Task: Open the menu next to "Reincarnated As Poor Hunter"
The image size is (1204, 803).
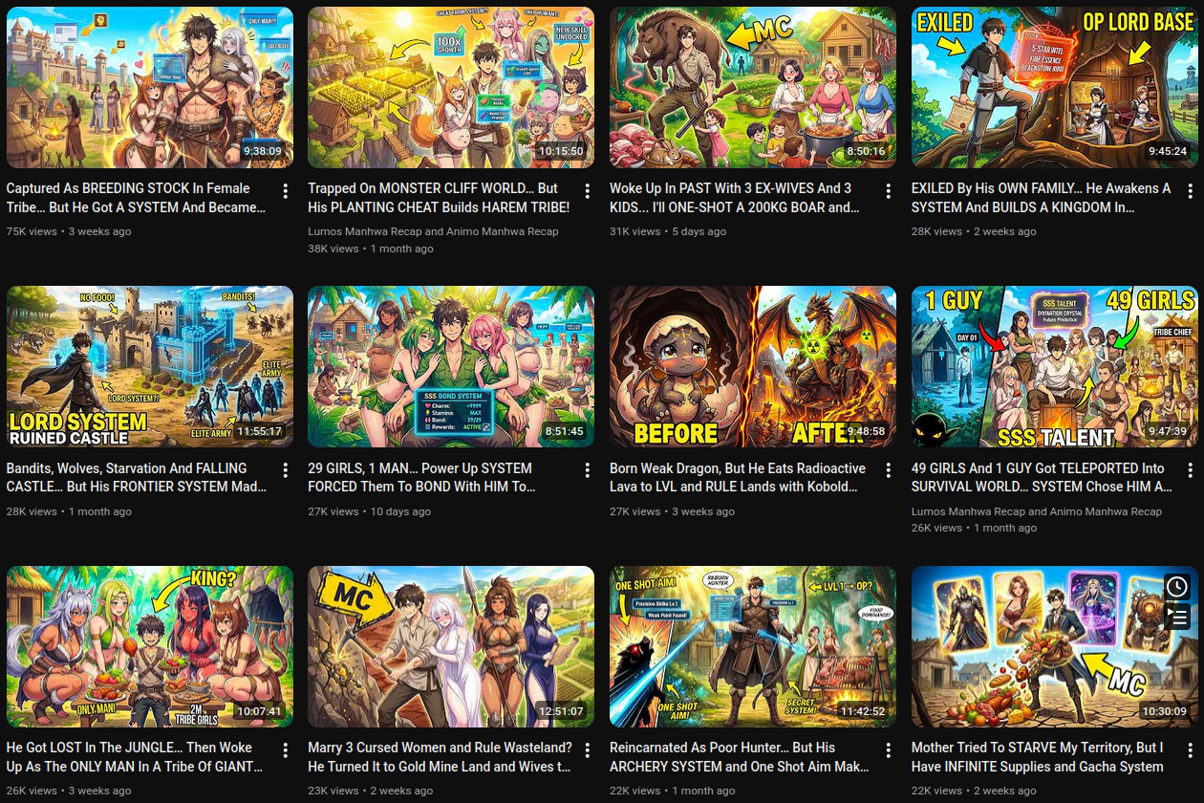Action: [889, 749]
